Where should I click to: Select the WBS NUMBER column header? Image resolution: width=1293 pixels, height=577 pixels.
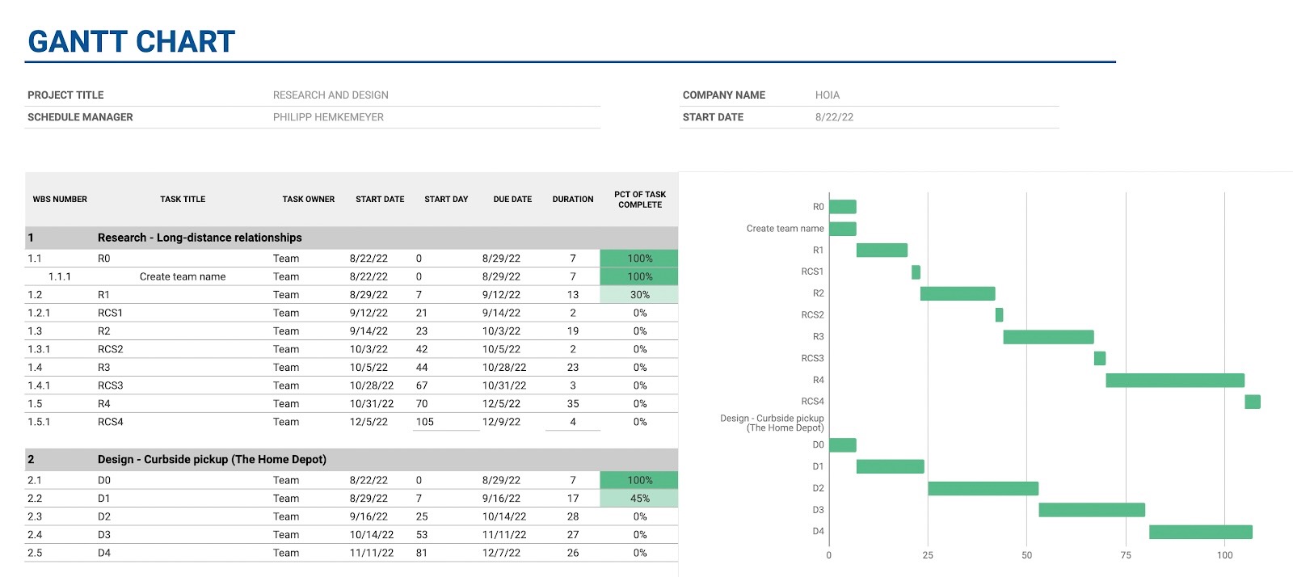point(60,199)
